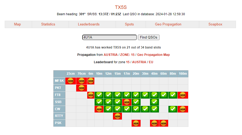The image size is (242, 135).
Task: Click the green checkmark for FT8 20m
Action: (136, 95)
